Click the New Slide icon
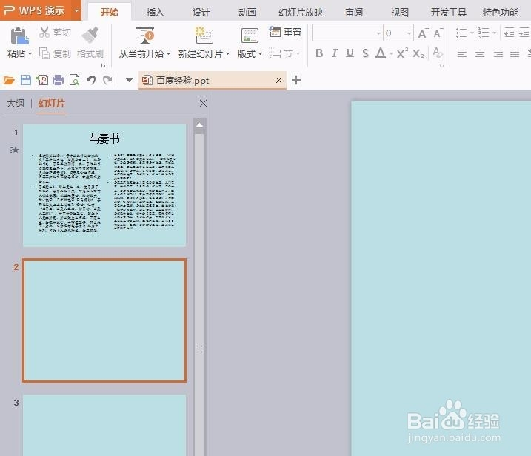 tap(204, 36)
